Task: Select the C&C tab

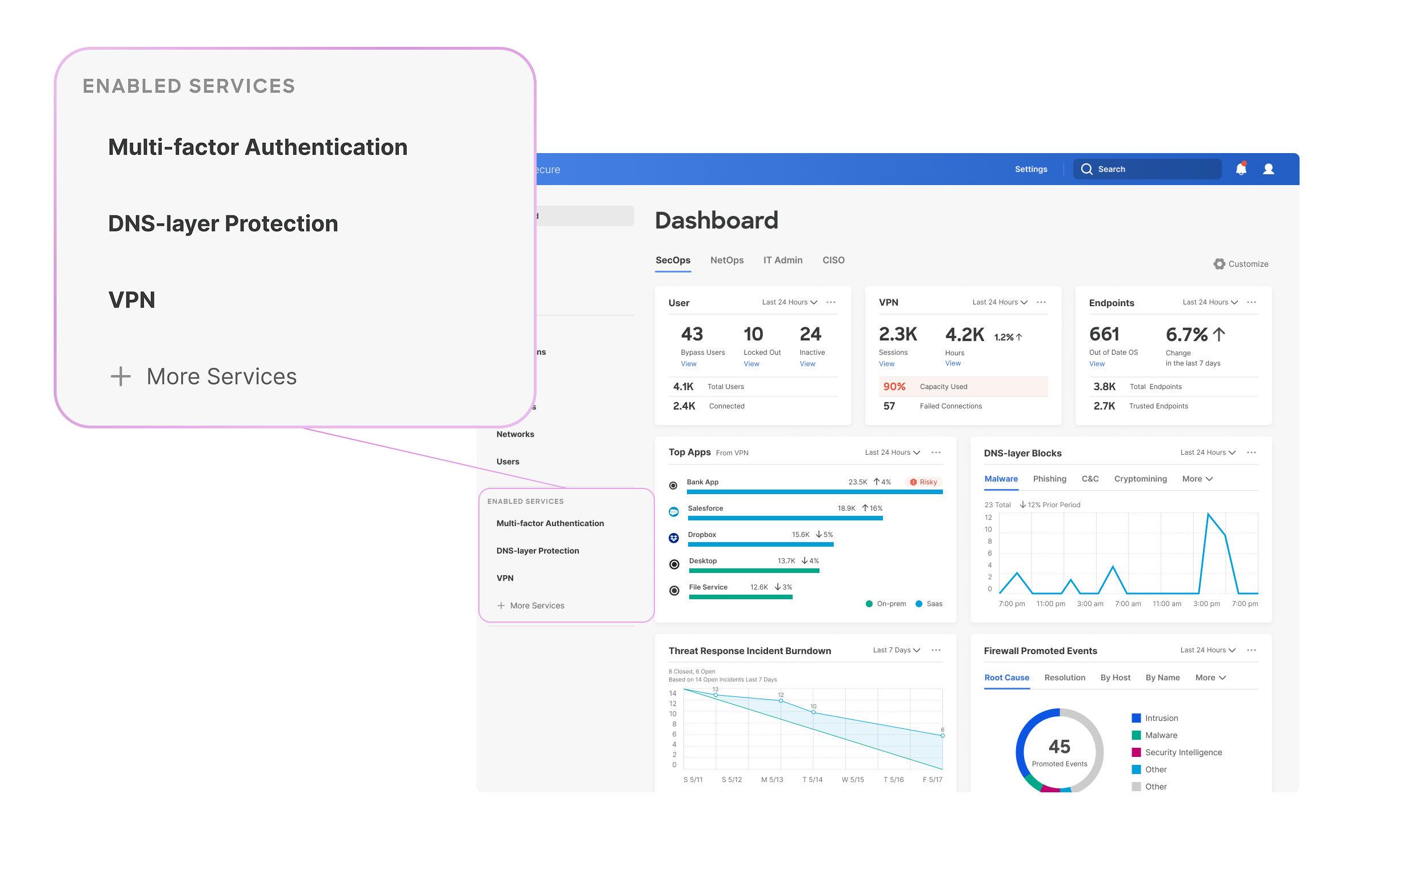Action: pos(1090,479)
